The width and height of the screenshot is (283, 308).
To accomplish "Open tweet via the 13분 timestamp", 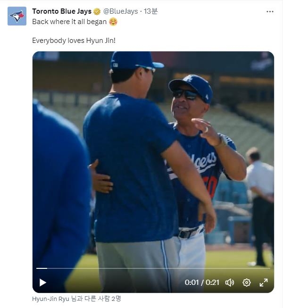I will [x=151, y=11].
